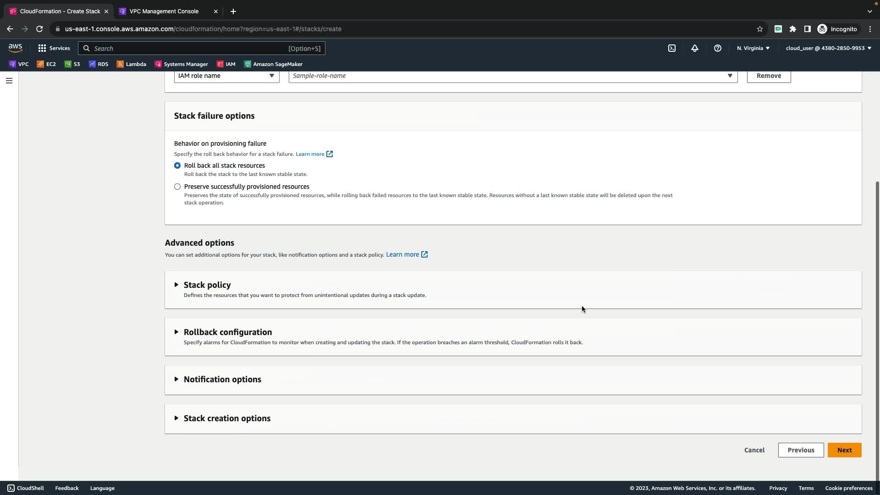
Task: Expand the Notification options section
Action: click(222, 379)
